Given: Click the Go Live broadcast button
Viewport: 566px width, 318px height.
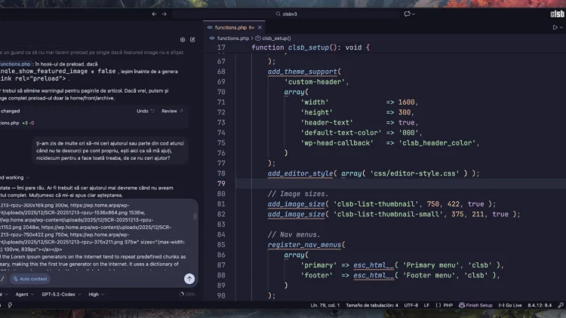Looking at the screenshot, I should (x=507, y=305).
